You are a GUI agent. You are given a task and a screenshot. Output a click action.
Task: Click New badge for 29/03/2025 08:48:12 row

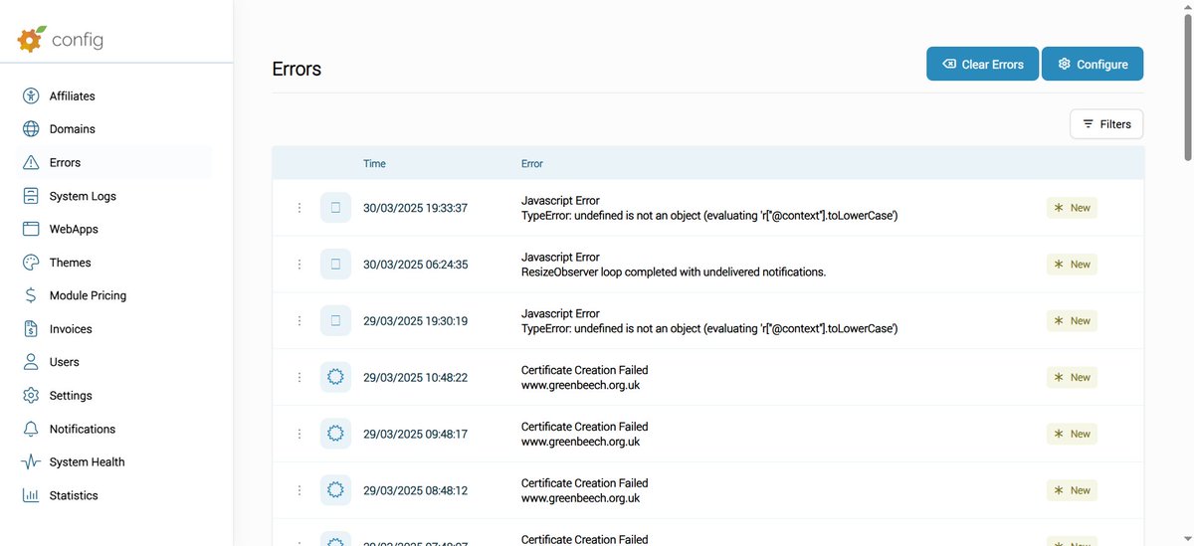tap(1072, 490)
